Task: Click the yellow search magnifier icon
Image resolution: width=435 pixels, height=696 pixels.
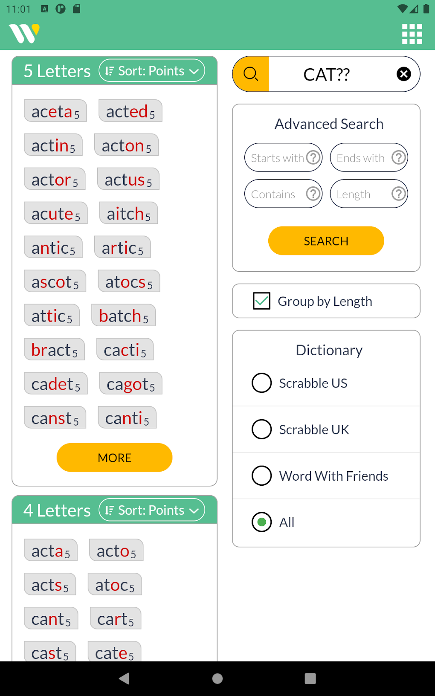Action: pos(251,74)
